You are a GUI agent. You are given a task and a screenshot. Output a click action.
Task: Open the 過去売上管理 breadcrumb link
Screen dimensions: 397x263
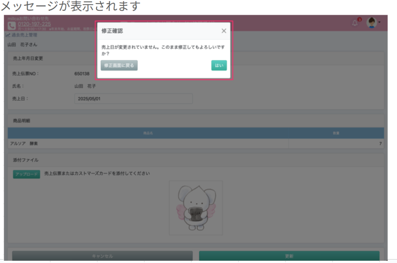[24, 35]
